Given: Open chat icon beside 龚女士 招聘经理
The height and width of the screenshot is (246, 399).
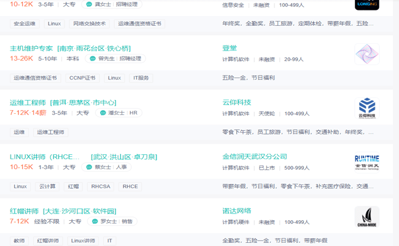Looking at the screenshot, I should pos(89,4).
